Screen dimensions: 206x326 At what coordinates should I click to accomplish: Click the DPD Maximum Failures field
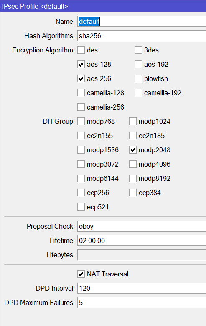pyautogui.click(x=142, y=303)
